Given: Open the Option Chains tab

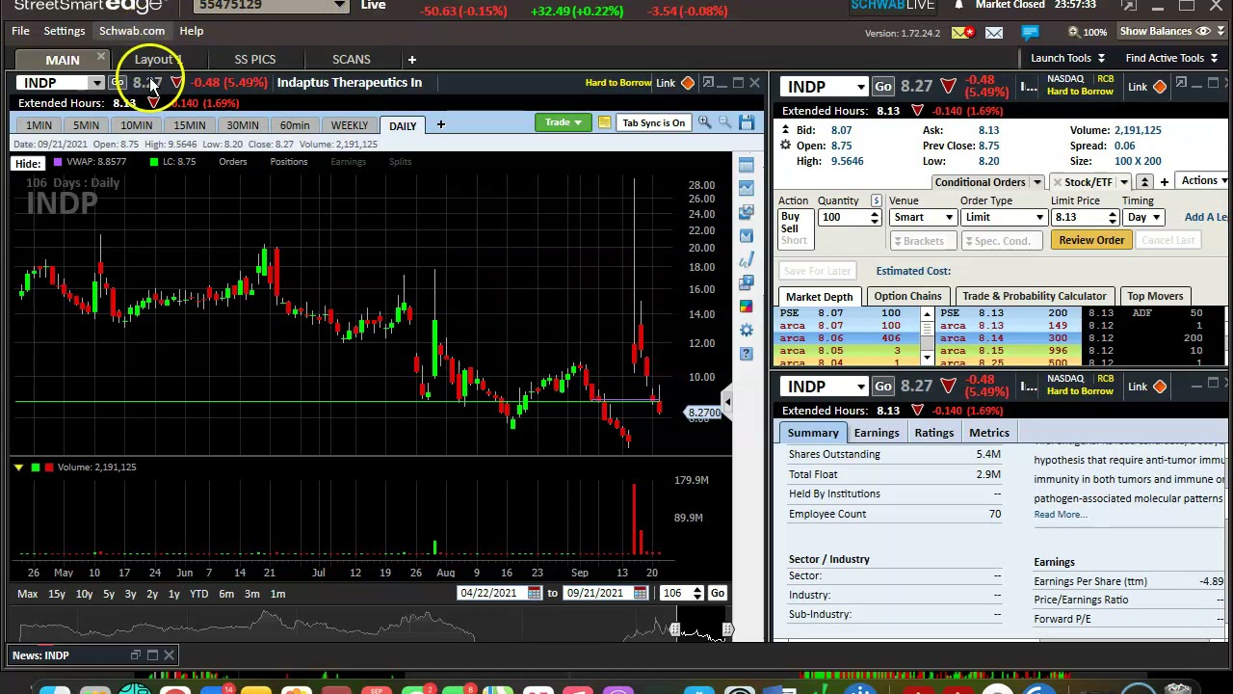Looking at the screenshot, I should click(907, 296).
